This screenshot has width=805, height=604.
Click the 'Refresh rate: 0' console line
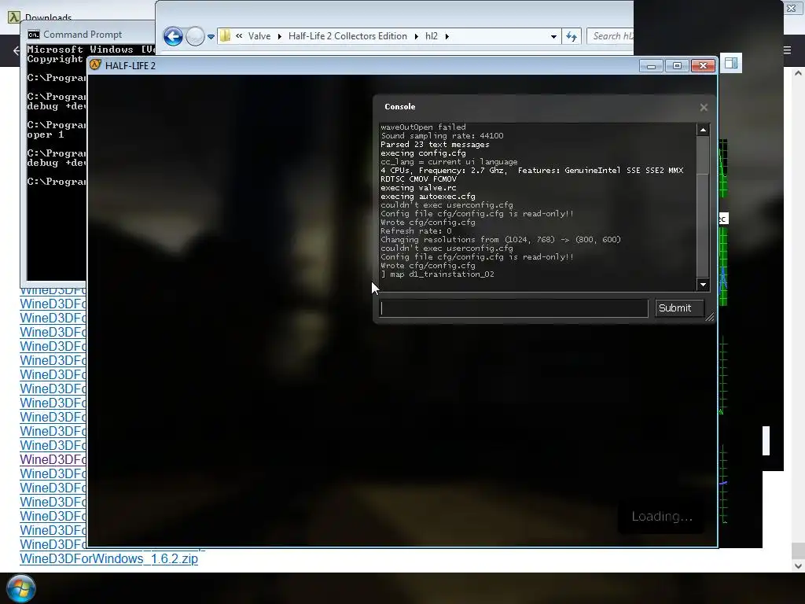pos(417,231)
